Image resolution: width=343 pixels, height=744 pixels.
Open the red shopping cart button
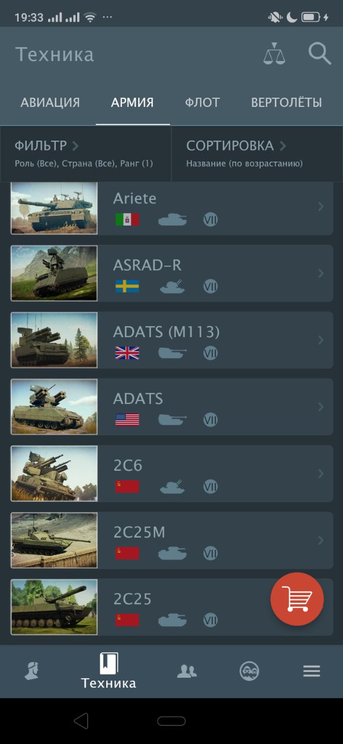point(297,599)
